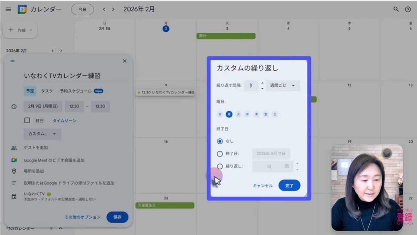Select the なし end date radio button
Screen dimensions: 417x235
click(219, 141)
